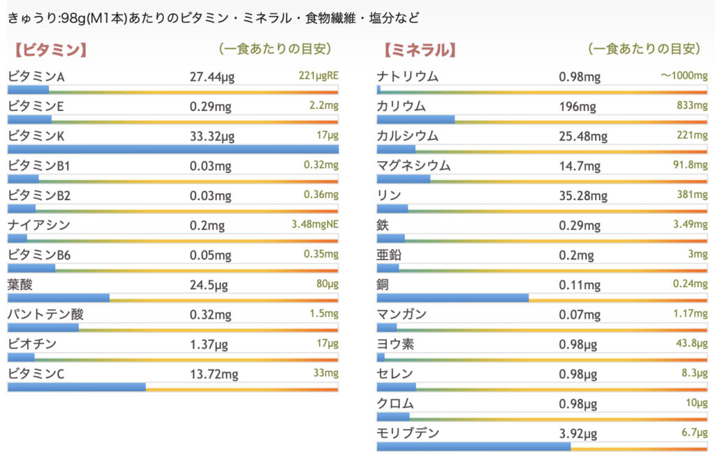The height and width of the screenshot is (463, 715).
Task: Click the ビタミンA row label
Action: 36,77
